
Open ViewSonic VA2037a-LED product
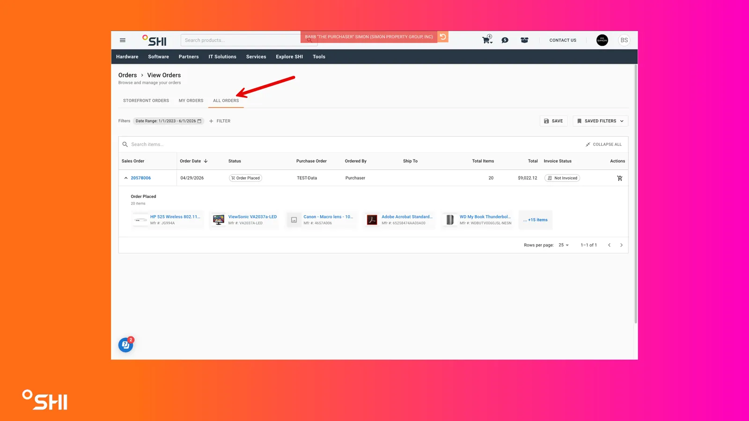(252, 217)
